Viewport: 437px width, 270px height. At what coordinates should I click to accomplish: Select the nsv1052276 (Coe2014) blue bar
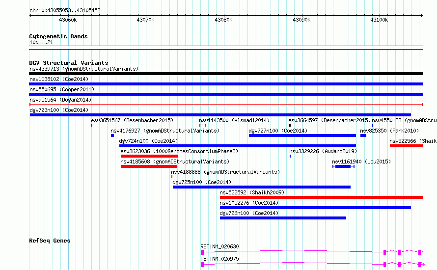[315, 208]
